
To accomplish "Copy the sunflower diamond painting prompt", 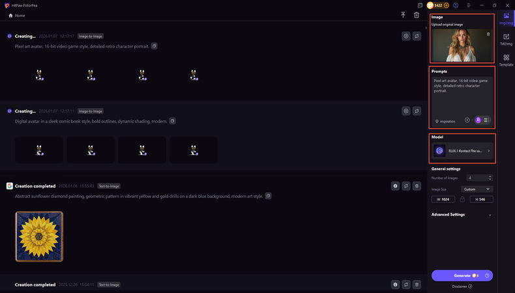I will tap(268, 196).
